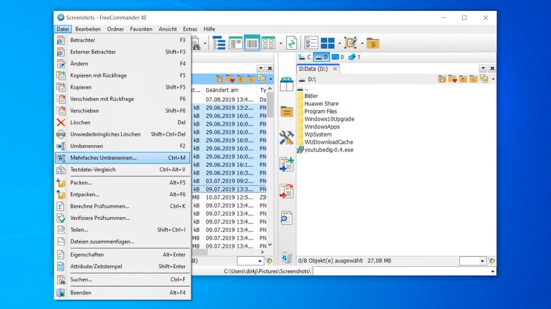Click the copy files icon with green plus
The width and height of the screenshot is (551, 309).
[x=287, y=164]
